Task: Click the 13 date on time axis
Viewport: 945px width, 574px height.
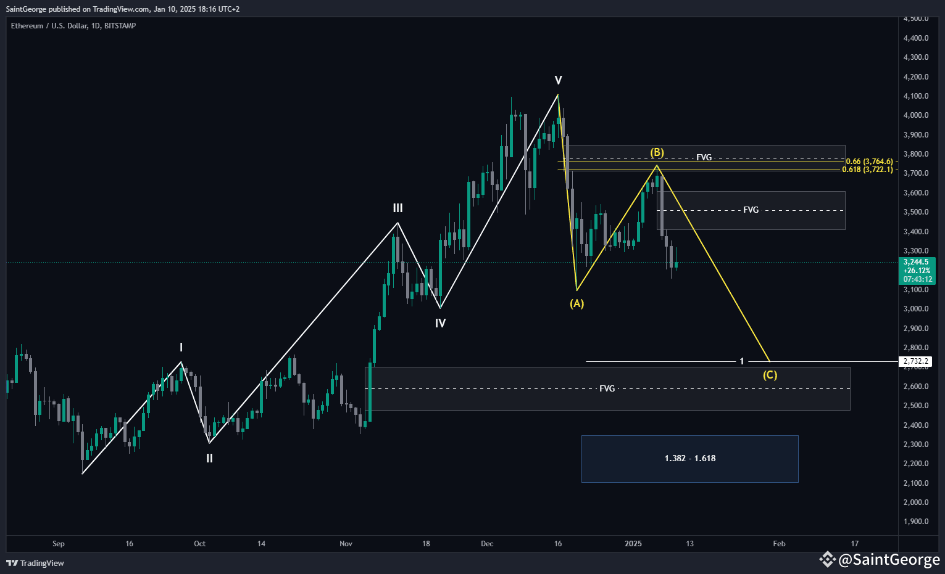Action: (x=689, y=544)
